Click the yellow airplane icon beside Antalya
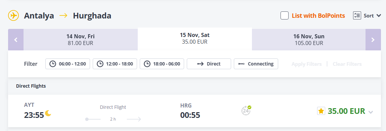 click(13, 16)
